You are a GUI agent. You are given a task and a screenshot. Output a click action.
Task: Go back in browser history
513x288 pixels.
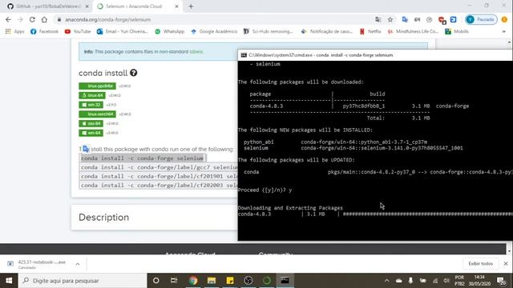8,19
